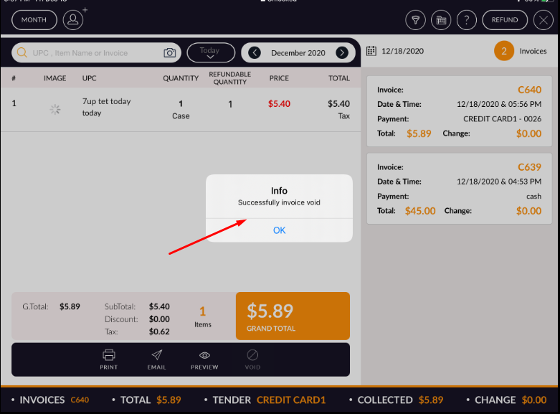The width and height of the screenshot is (560, 414).
Task: Email the invoice
Action: click(x=156, y=359)
